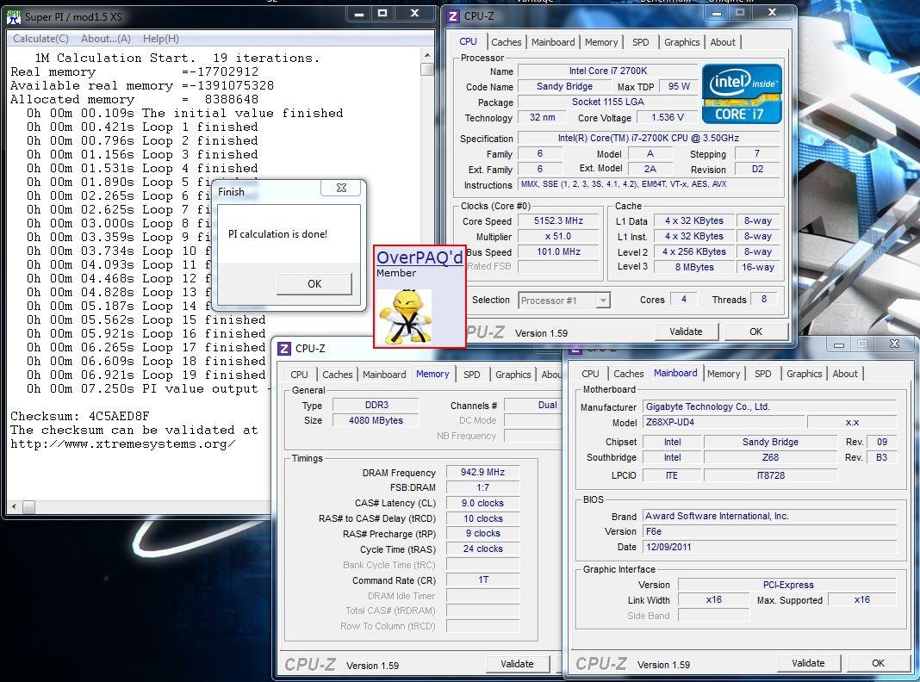Click the CPU-Z icon in Memory window title
This screenshot has height=682, width=920.
(284, 349)
